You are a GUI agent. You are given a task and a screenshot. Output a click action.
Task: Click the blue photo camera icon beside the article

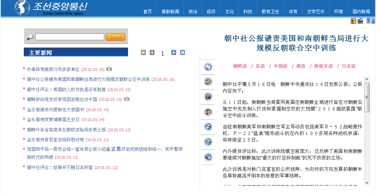coord(208,97)
